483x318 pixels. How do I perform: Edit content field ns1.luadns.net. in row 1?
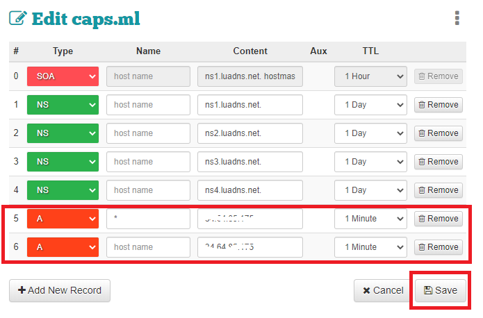(x=249, y=105)
